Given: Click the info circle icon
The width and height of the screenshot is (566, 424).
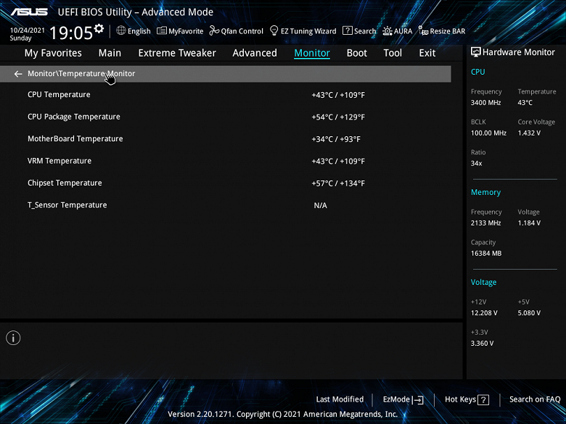Looking at the screenshot, I should pos(13,338).
